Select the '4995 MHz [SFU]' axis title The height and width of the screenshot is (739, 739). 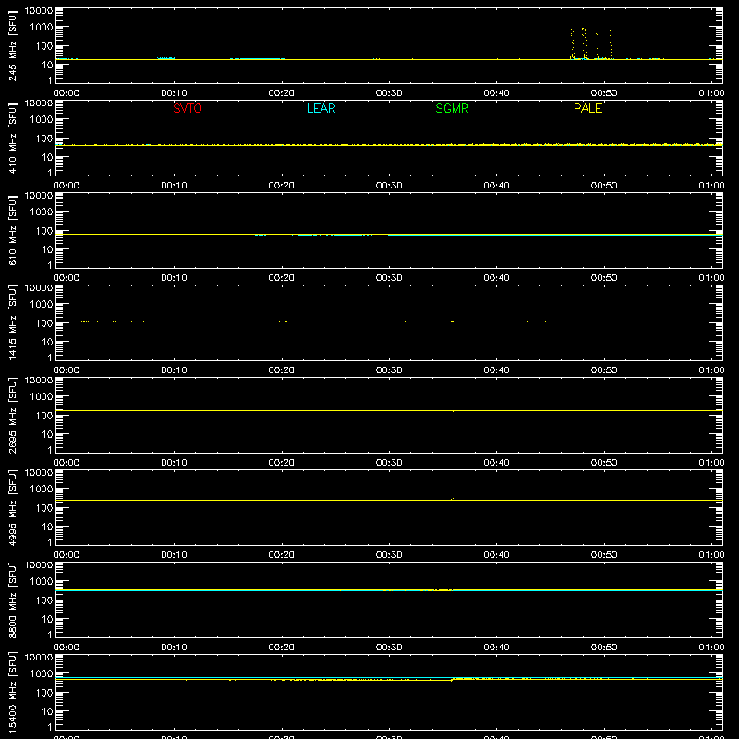tap(13, 507)
